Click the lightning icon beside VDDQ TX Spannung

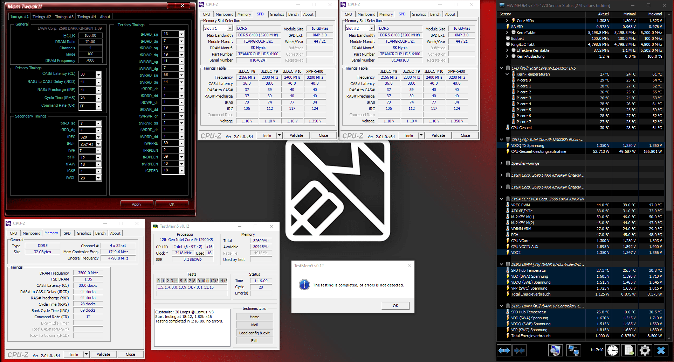click(508, 145)
